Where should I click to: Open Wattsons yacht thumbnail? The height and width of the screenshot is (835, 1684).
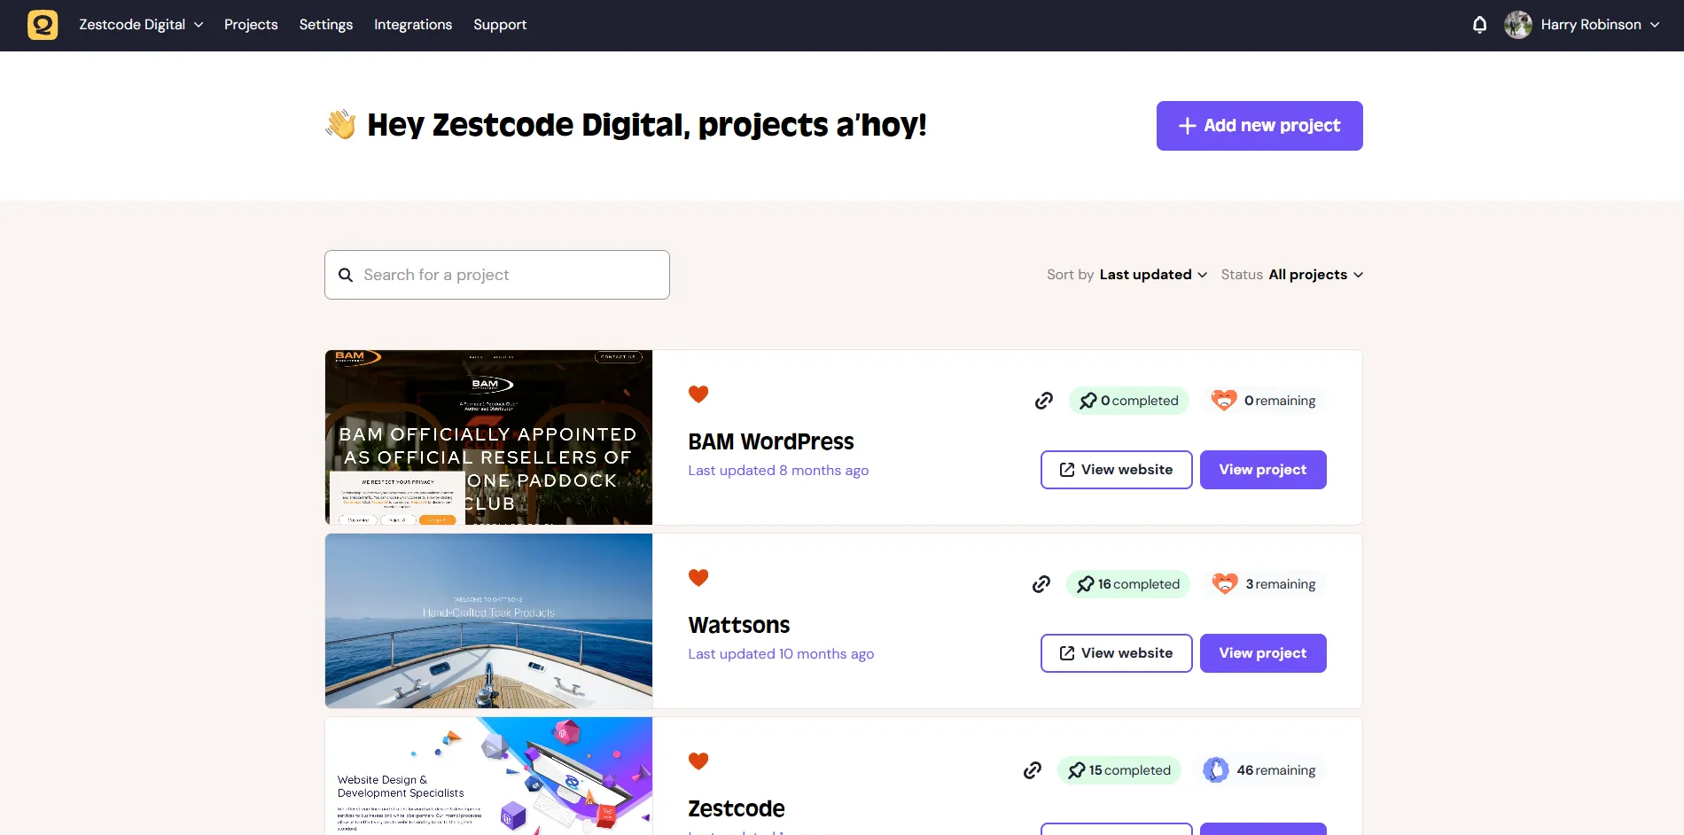point(488,620)
